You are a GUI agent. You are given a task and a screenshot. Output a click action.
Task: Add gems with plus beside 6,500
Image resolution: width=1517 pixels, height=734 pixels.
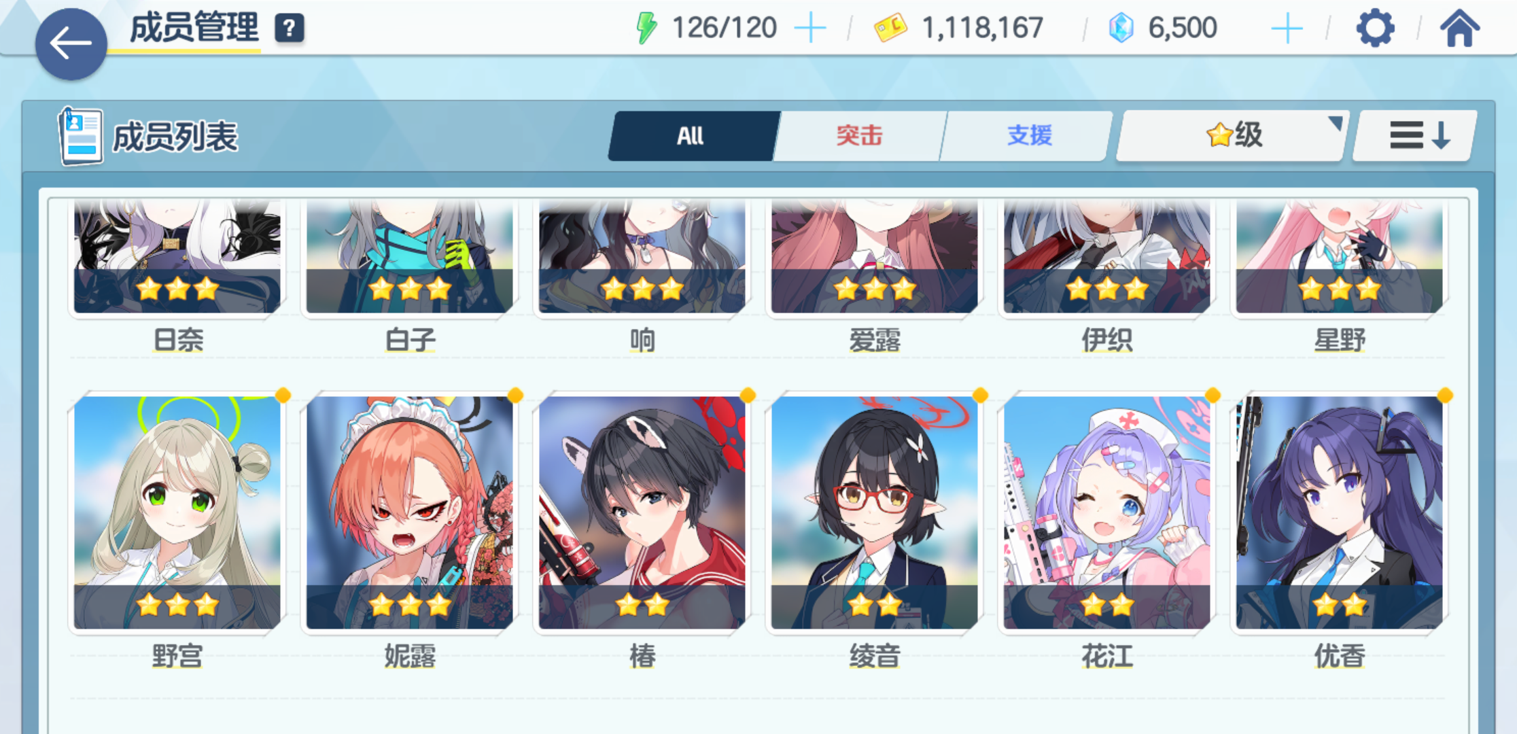1287,29
